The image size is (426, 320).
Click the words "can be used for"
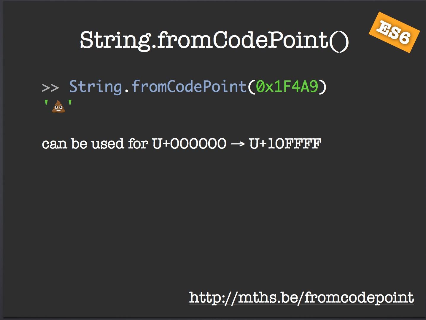(95, 144)
